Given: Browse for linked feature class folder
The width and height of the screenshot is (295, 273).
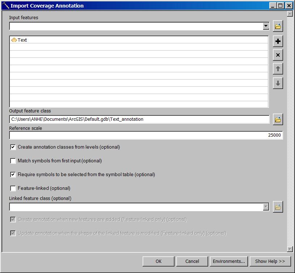Looking at the screenshot, I should click(278, 207).
